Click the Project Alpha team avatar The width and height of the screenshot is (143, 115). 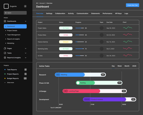coord(101,28)
